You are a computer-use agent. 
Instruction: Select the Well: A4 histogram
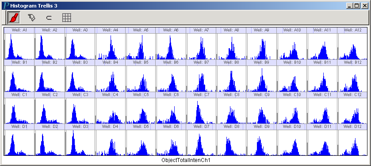coord(110,46)
